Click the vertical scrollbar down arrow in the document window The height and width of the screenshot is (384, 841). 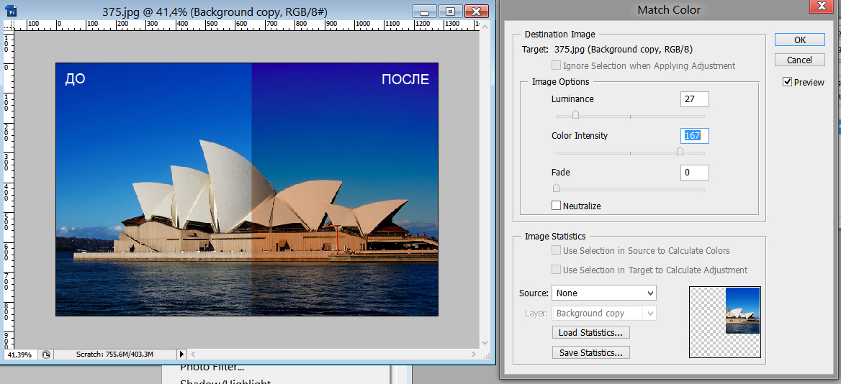(x=485, y=342)
